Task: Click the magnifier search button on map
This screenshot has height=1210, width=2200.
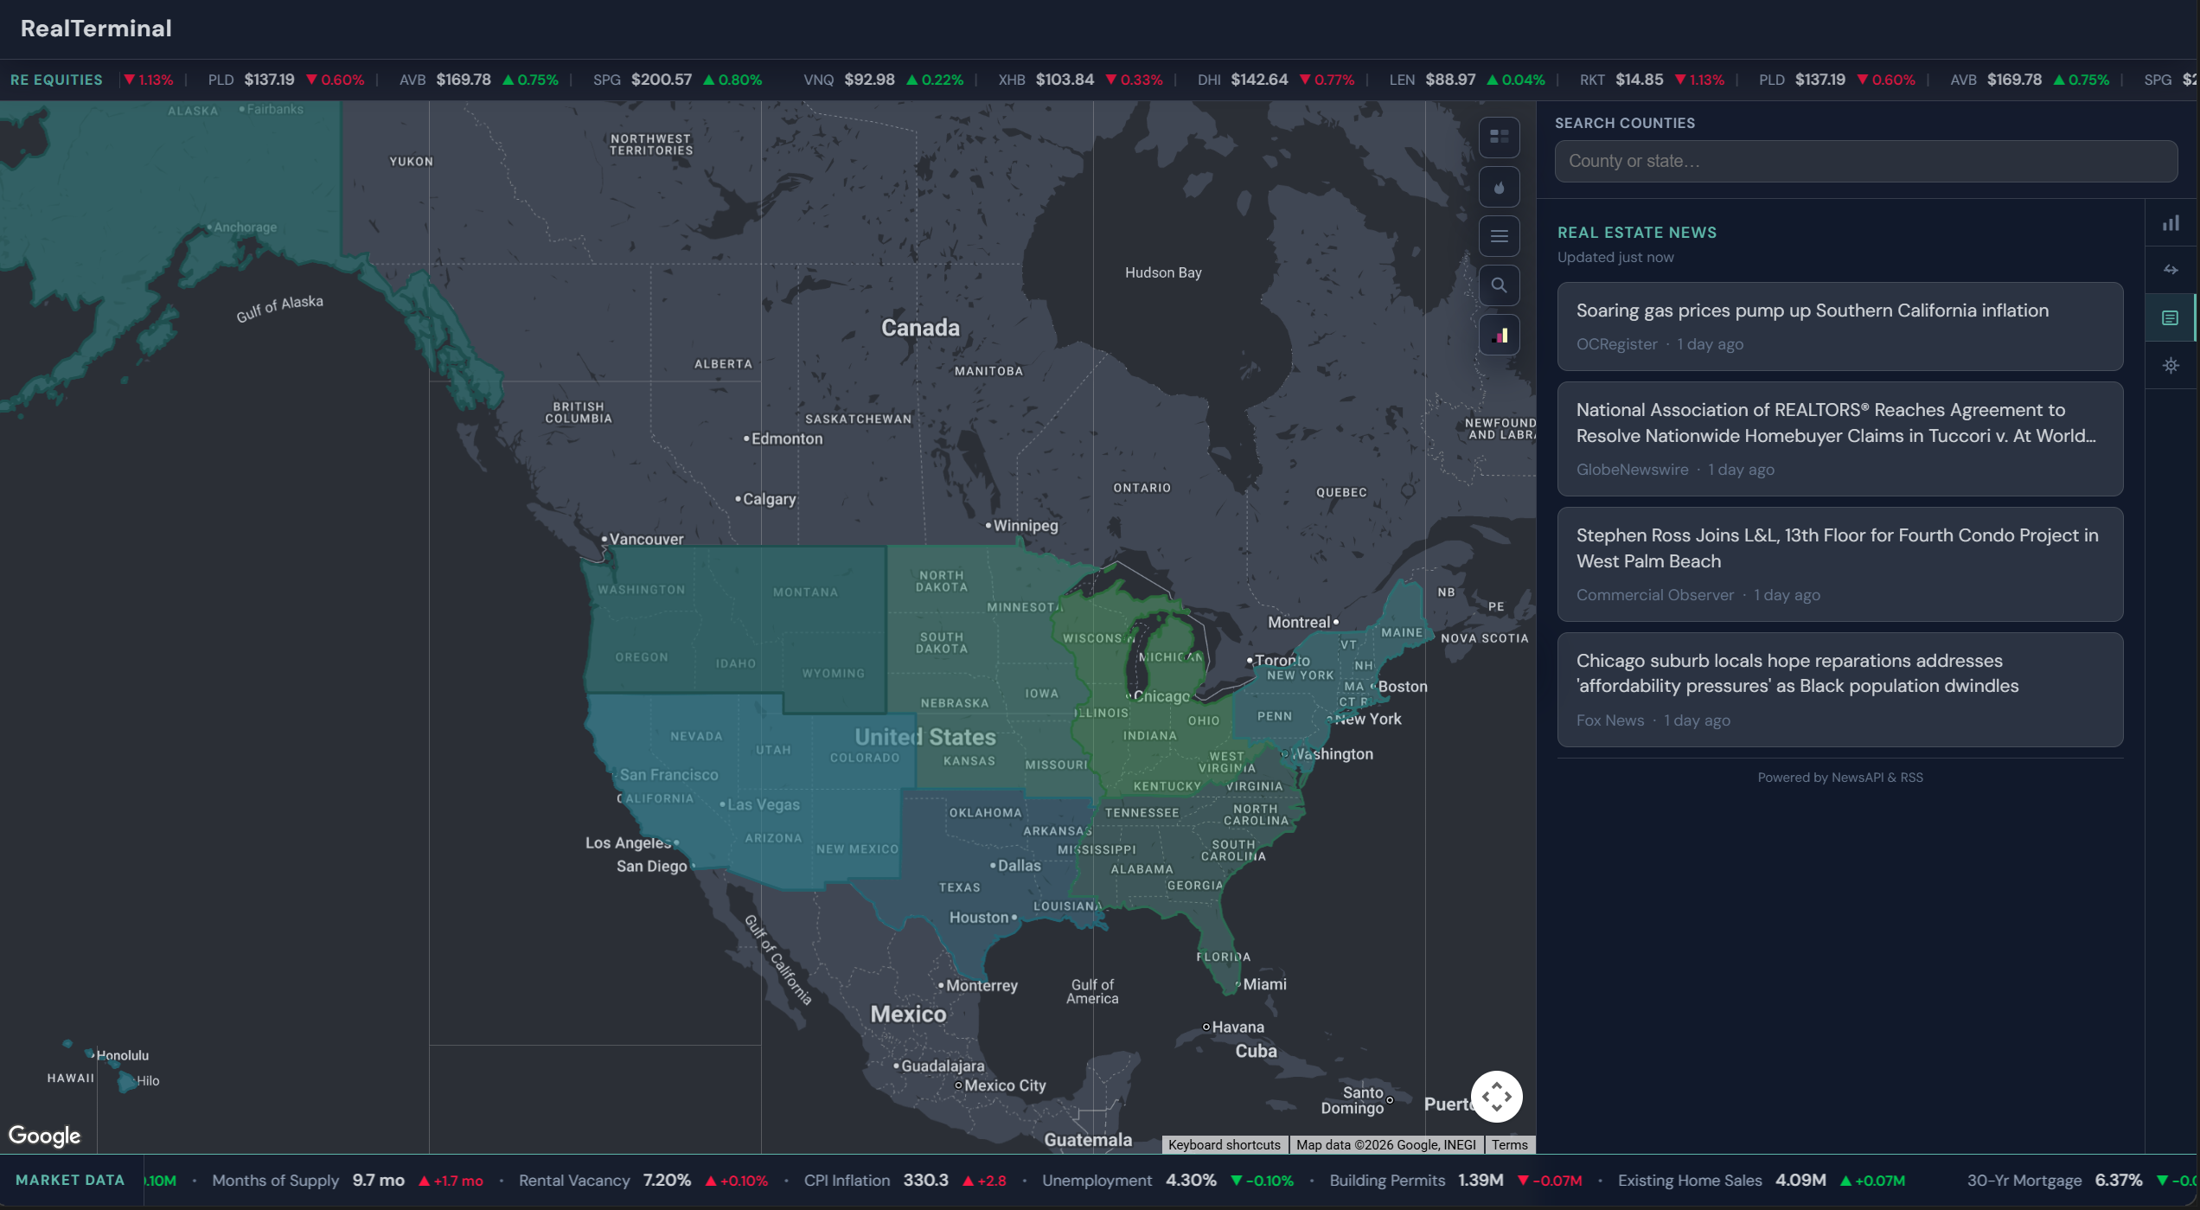Action: (x=1499, y=285)
